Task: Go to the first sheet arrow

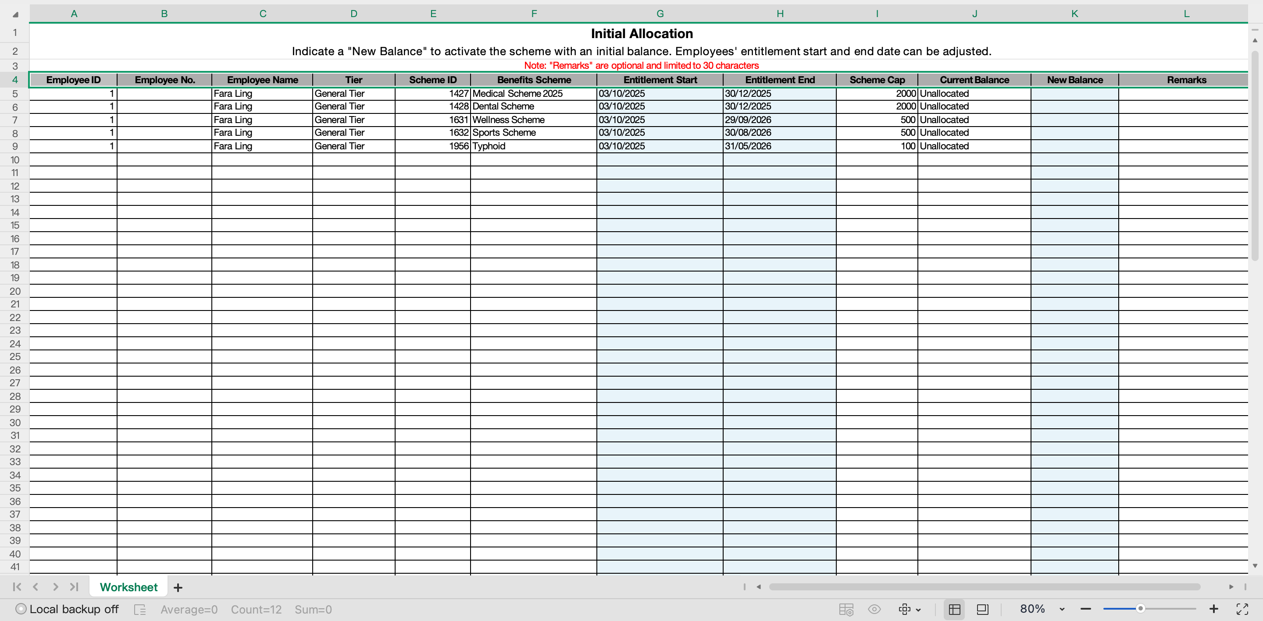Action: click(17, 587)
